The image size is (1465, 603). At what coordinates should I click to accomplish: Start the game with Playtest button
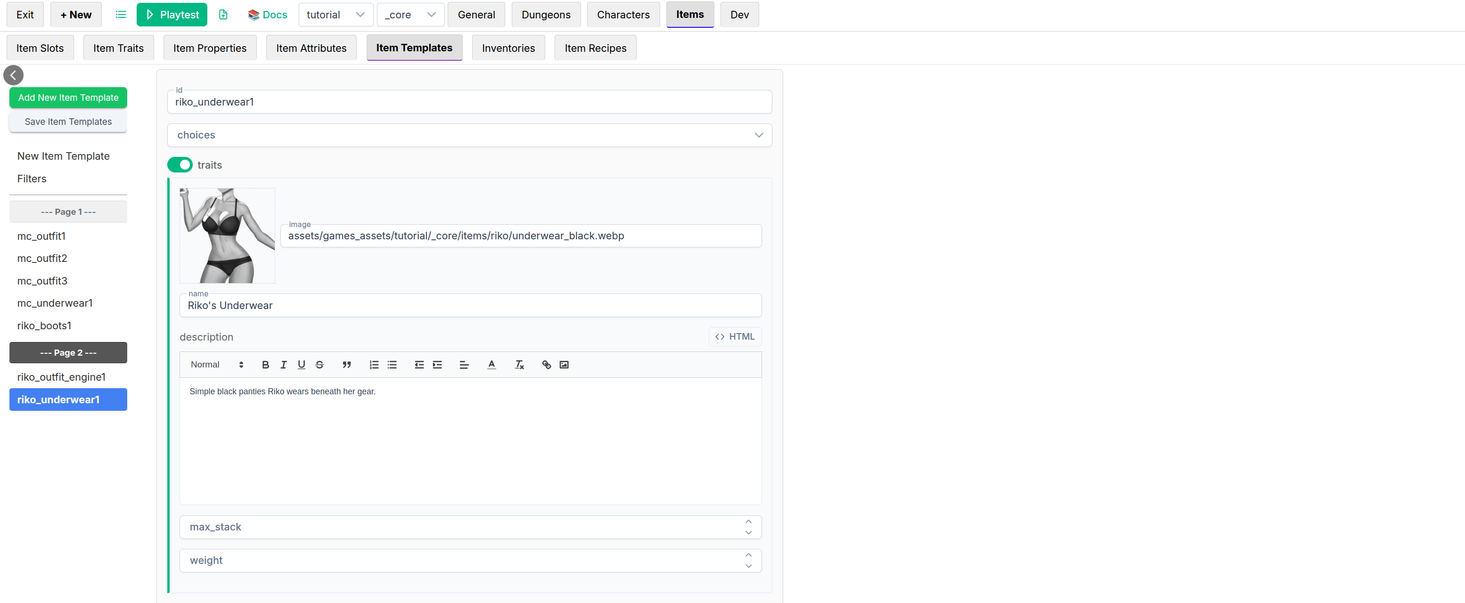tap(172, 15)
